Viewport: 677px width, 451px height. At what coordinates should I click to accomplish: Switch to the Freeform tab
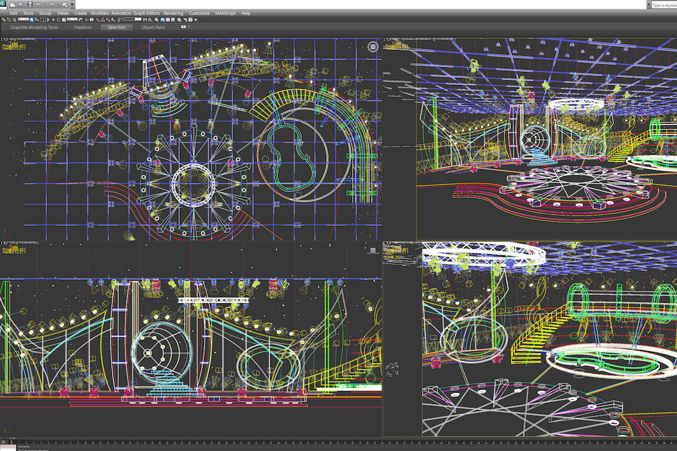click(83, 27)
